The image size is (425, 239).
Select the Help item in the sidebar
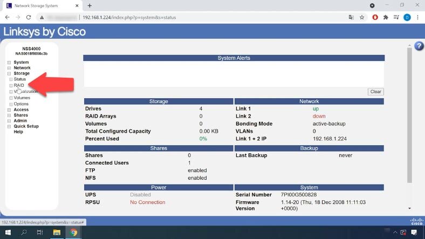(18, 132)
